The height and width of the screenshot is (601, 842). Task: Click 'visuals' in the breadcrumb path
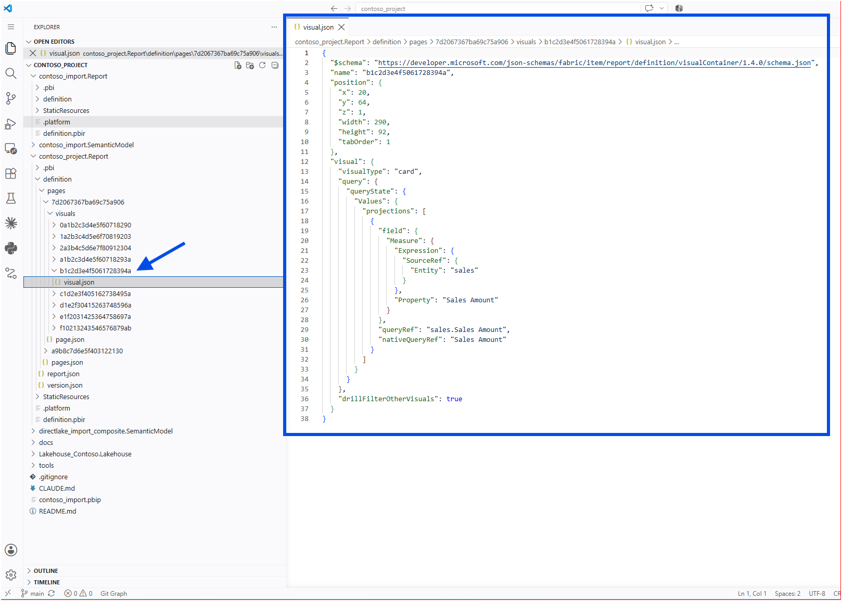[526, 42]
